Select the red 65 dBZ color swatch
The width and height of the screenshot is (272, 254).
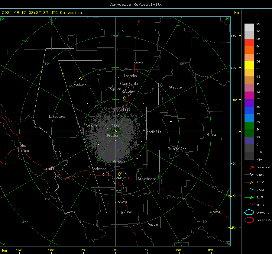(x=249, y=43)
